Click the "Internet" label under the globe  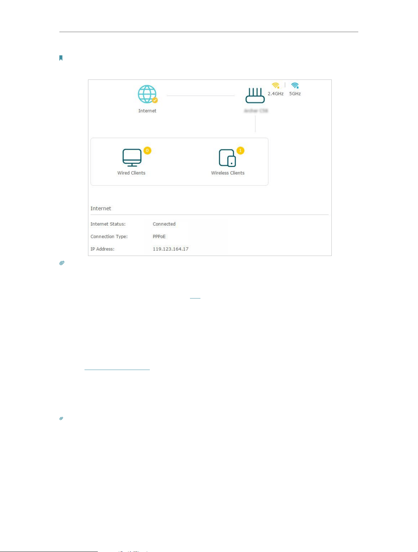pyautogui.click(x=147, y=111)
